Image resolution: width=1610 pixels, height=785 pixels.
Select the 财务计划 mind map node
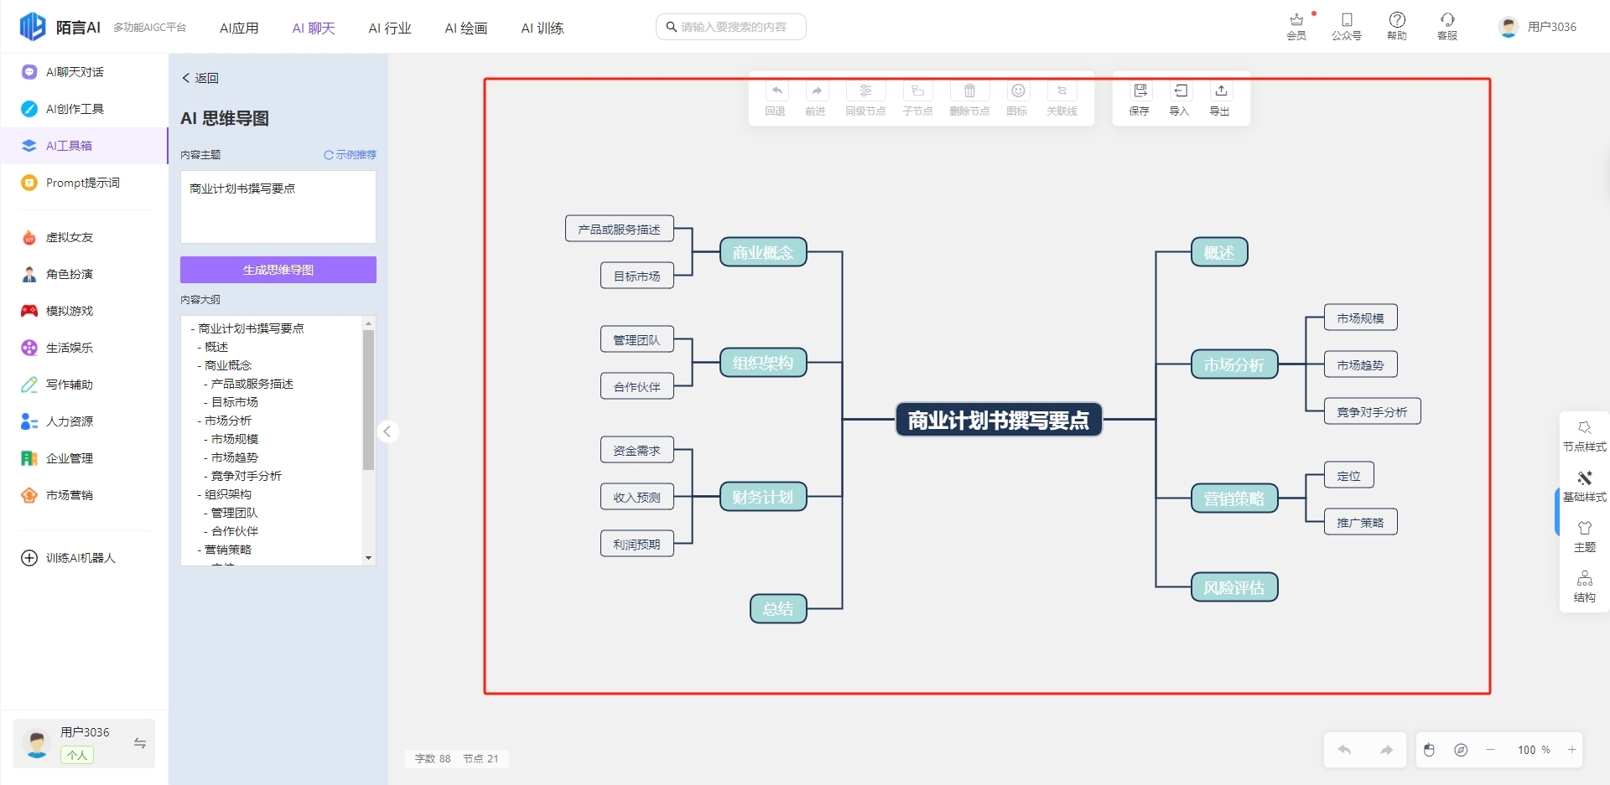click(x=763, y=497)
